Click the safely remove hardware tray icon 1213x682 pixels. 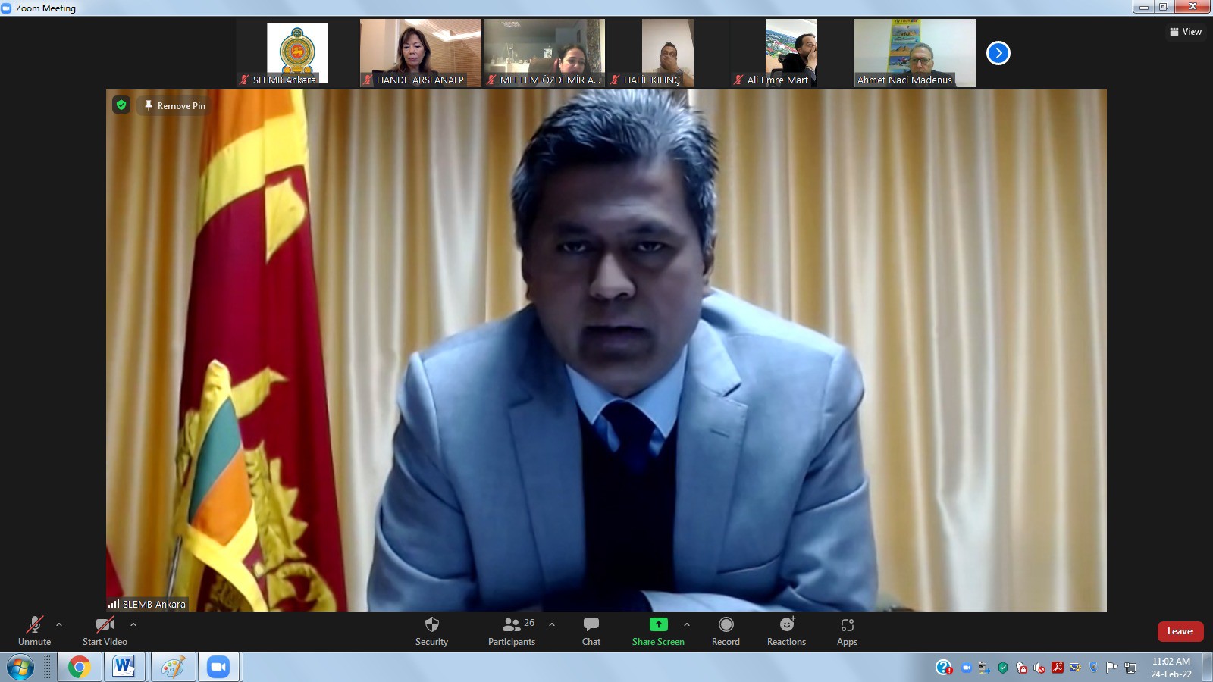984,668
